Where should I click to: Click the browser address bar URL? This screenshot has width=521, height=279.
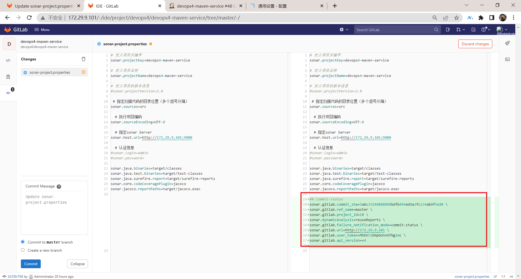(154, 18)
